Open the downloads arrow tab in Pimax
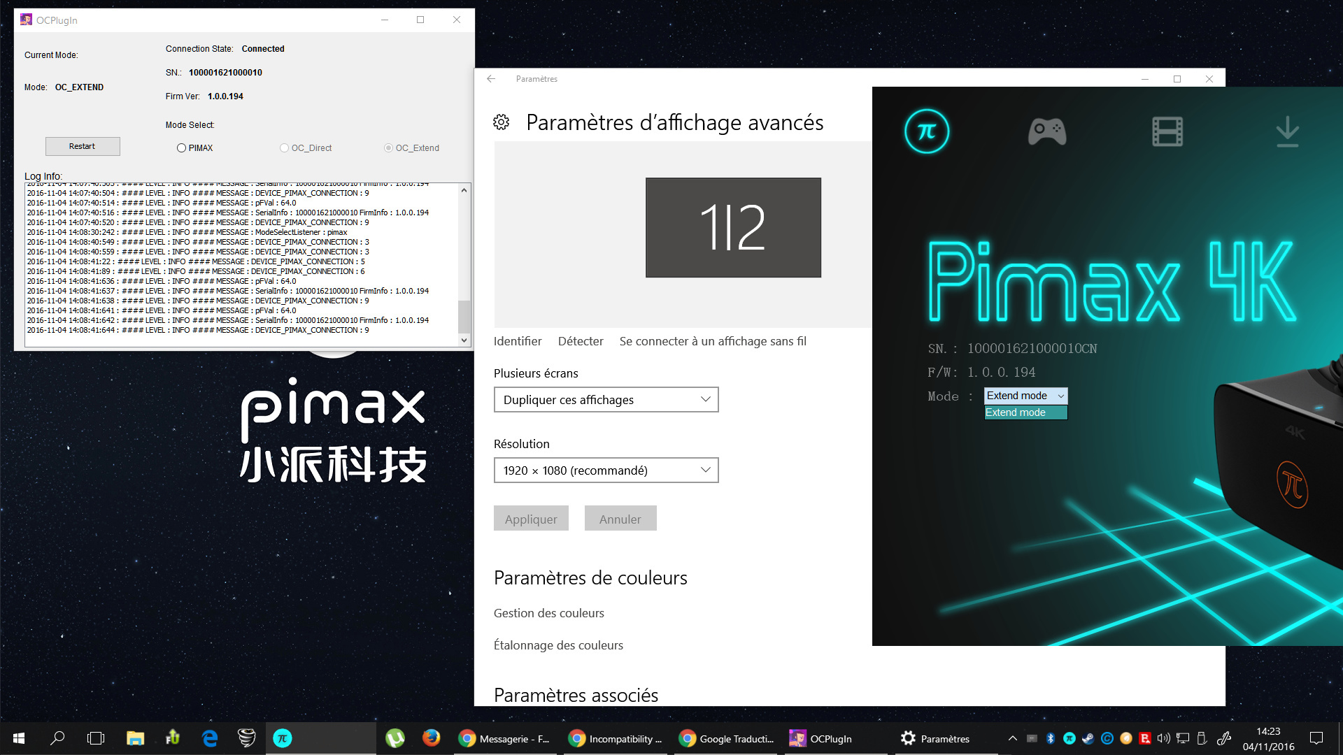The width and height of the screenshot is (1343, 755). tap(1287, 131)
